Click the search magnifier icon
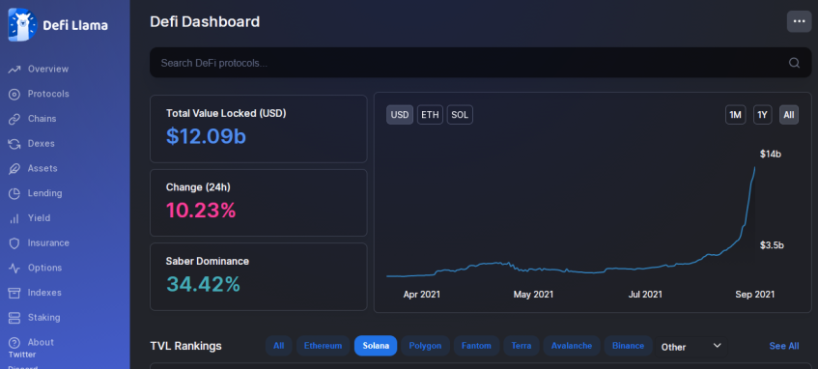This screenshot has width=818, height=369. coord(794,63)
